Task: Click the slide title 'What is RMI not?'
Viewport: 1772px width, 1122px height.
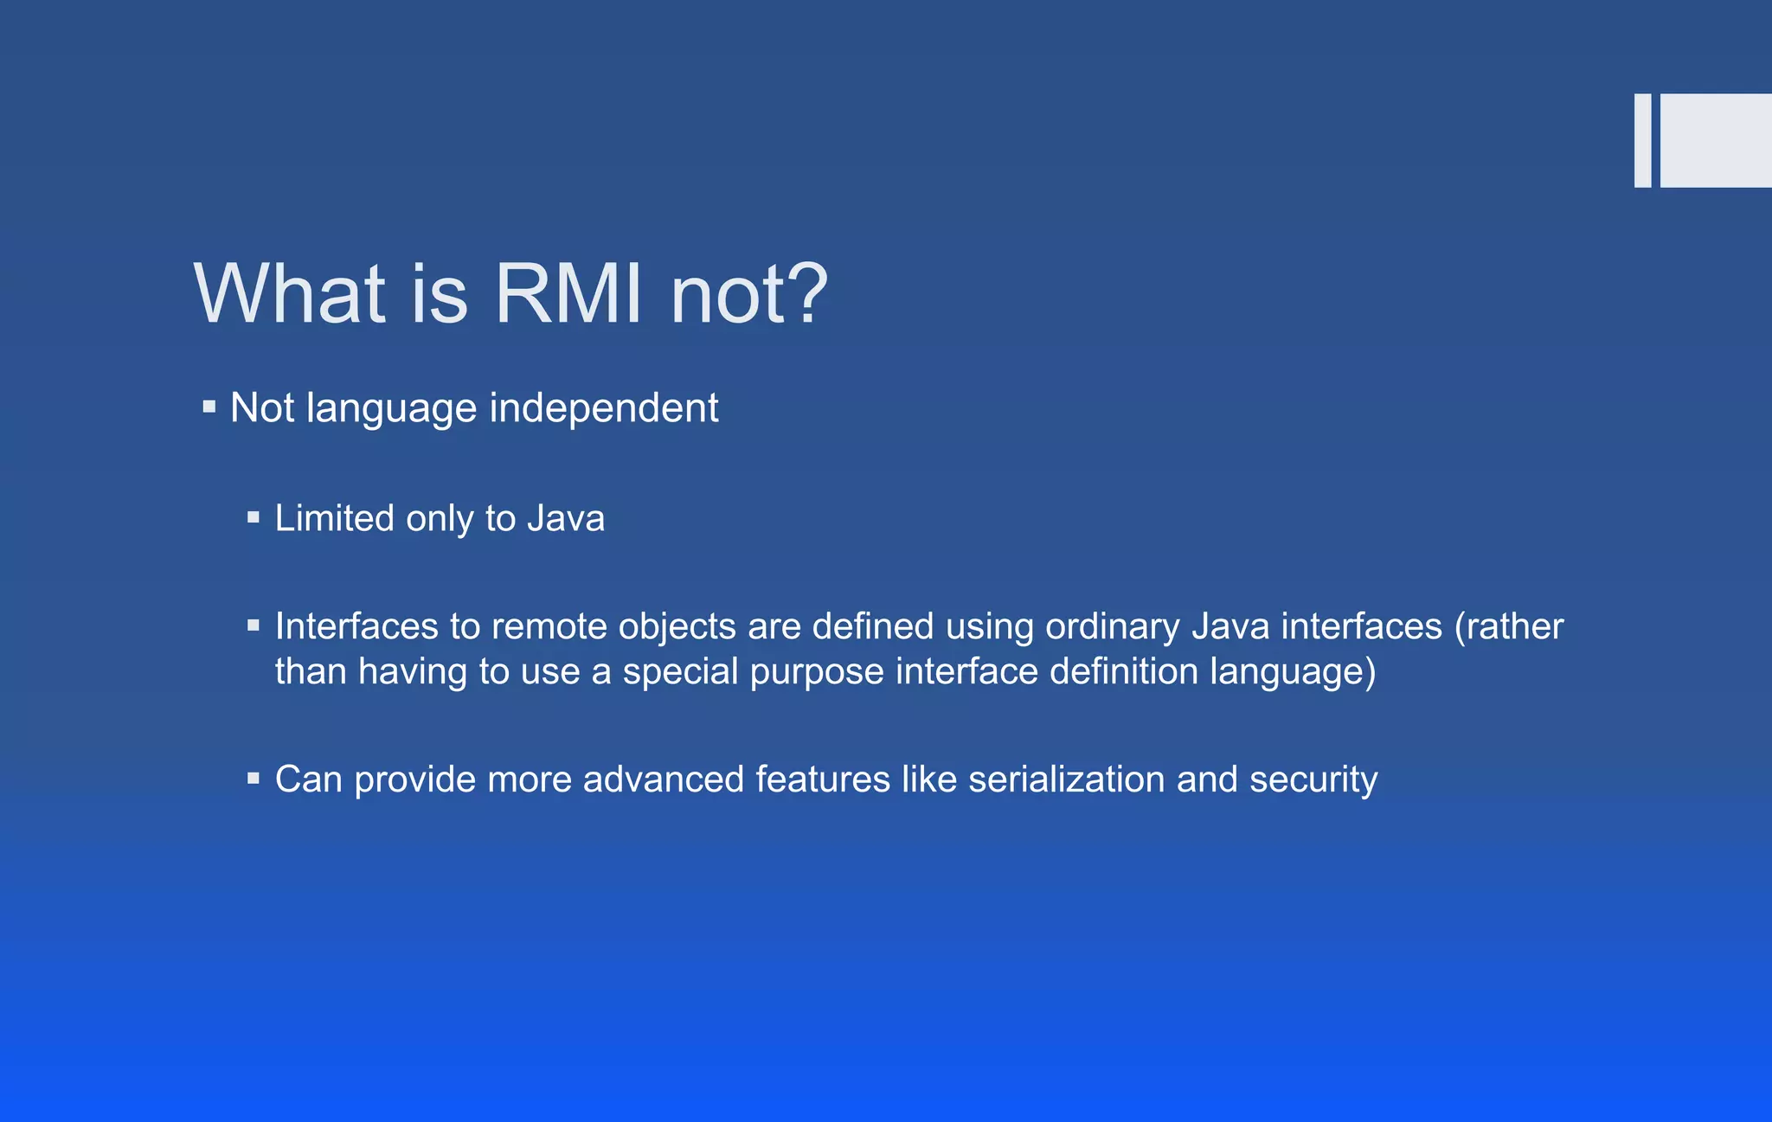Action: point(510,294)
